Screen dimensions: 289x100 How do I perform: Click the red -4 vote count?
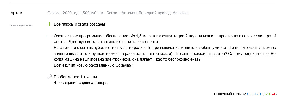273,94
